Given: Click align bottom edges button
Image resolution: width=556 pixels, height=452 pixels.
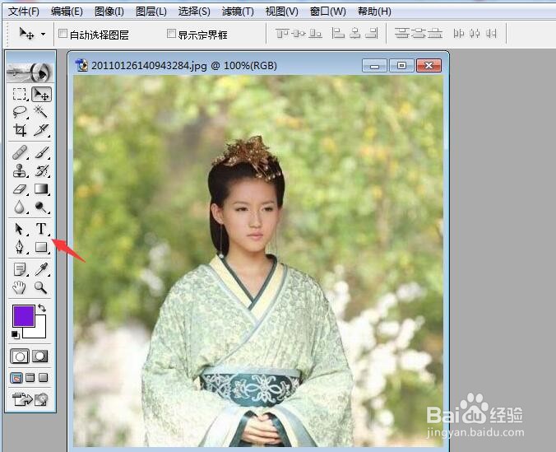Looking at the screenshot, I should (315, 34).
